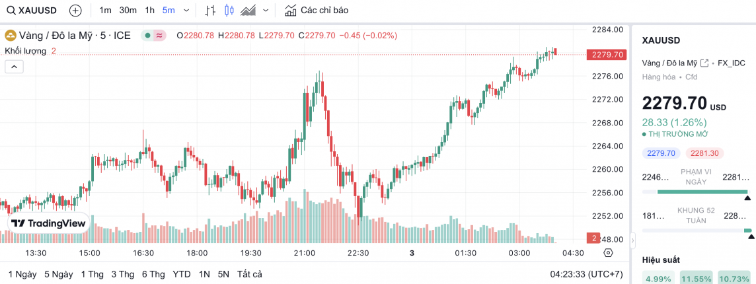Image resolution: width=756 pixels, height=284 pixels.
Task: Collapse the indicator legend with the chevron
Action: pos(14,66)
